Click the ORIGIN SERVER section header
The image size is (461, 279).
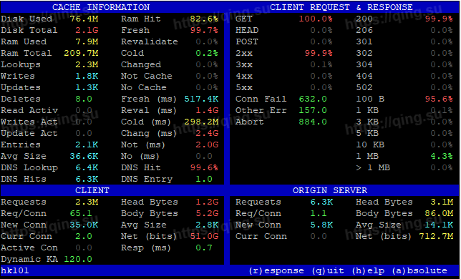329,190
